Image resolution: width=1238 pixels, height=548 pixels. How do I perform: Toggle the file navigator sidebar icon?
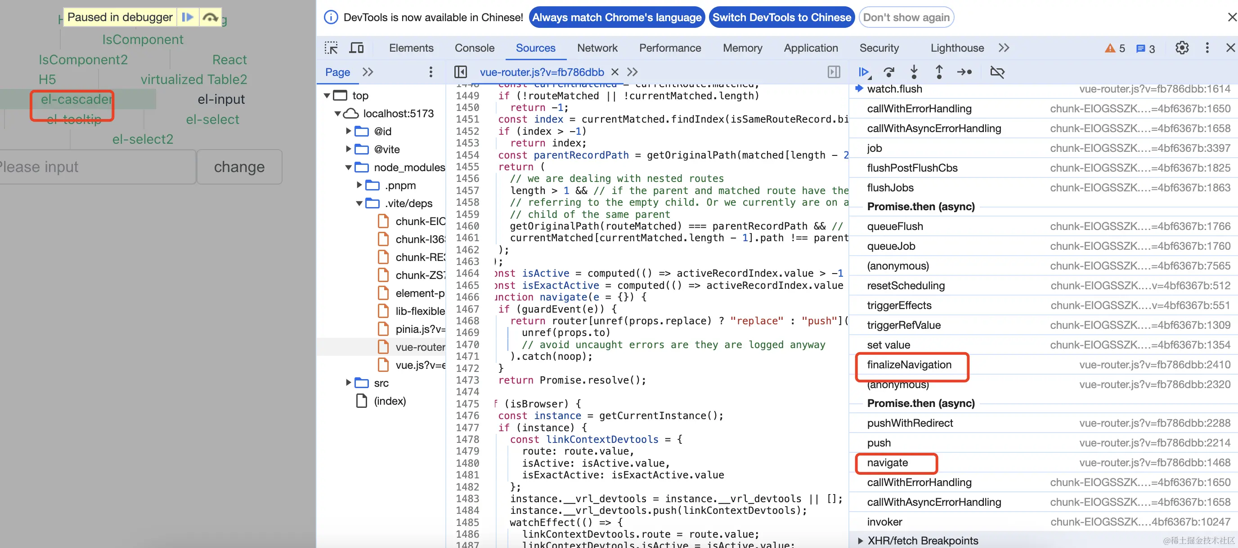click(x=460, y=72)
